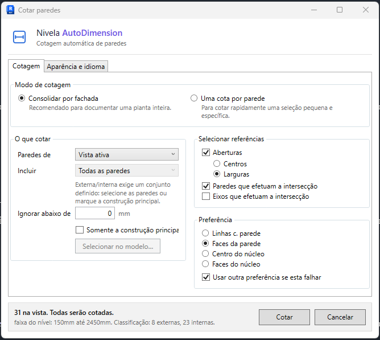Click 'Recomendado para documentar uma planta inteira.' text
The width and height of the screenshot is (380, 340).
(x=100, y=108)
